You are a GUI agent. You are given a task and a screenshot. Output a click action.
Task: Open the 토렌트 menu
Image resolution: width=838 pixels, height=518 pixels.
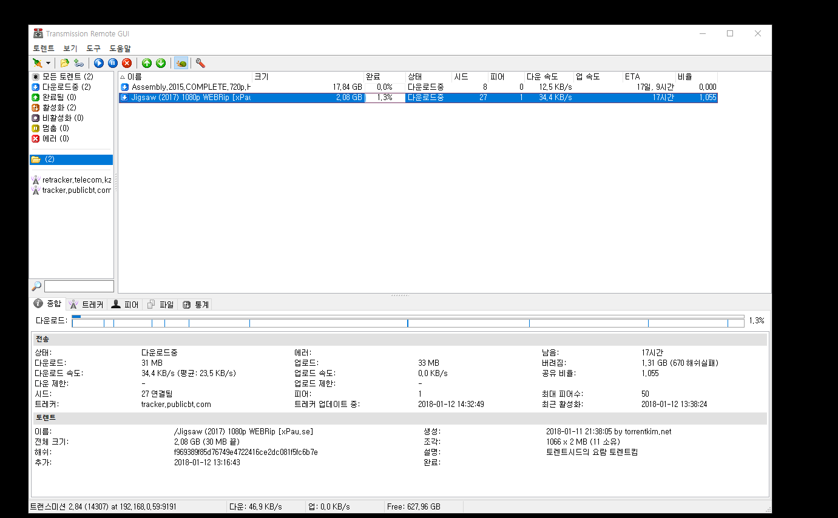click(44, 49)
